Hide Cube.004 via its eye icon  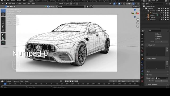tap(163, 17)
